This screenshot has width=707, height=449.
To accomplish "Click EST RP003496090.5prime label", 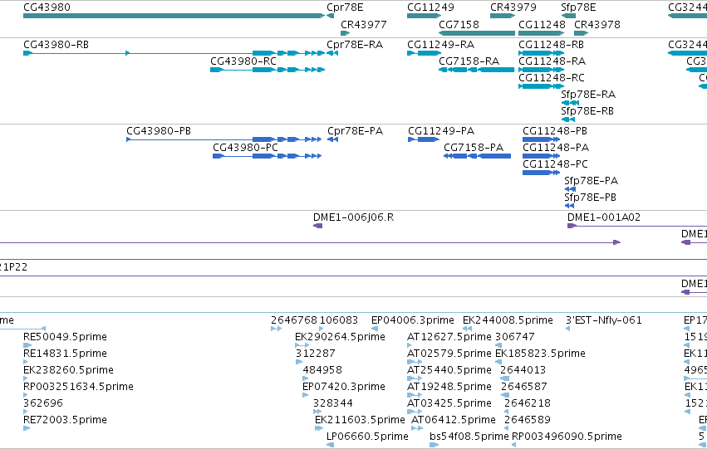I will coord(567,437).
